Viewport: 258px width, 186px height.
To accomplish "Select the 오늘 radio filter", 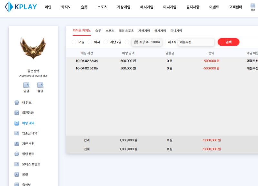I will point(74,42).
